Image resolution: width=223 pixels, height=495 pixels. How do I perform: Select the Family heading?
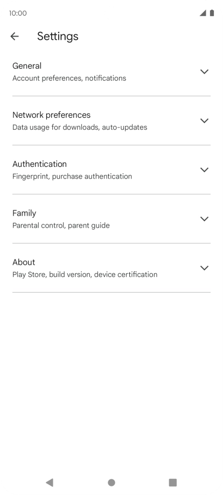(24, 214)
